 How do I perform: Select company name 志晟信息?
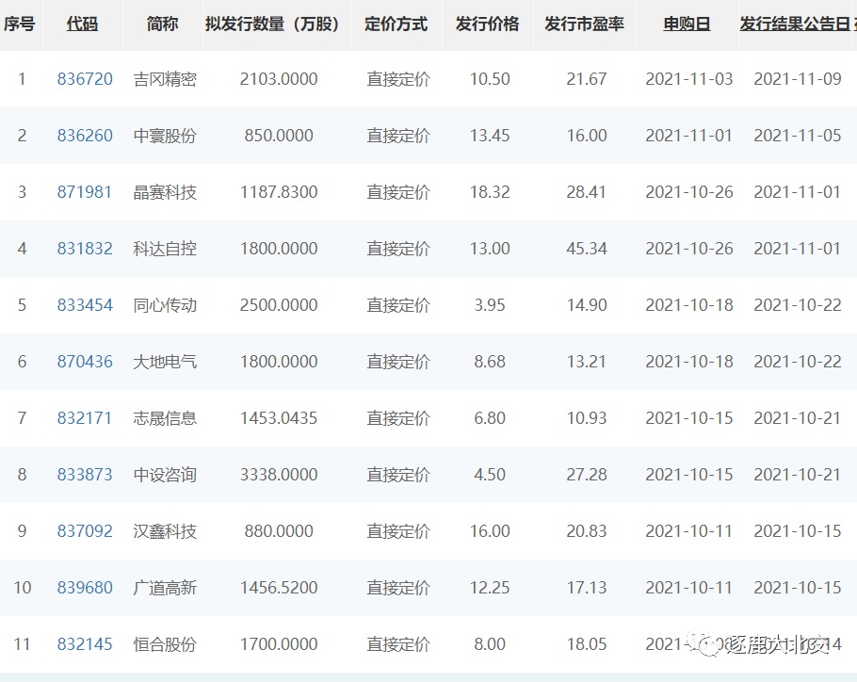coord(165,418)
